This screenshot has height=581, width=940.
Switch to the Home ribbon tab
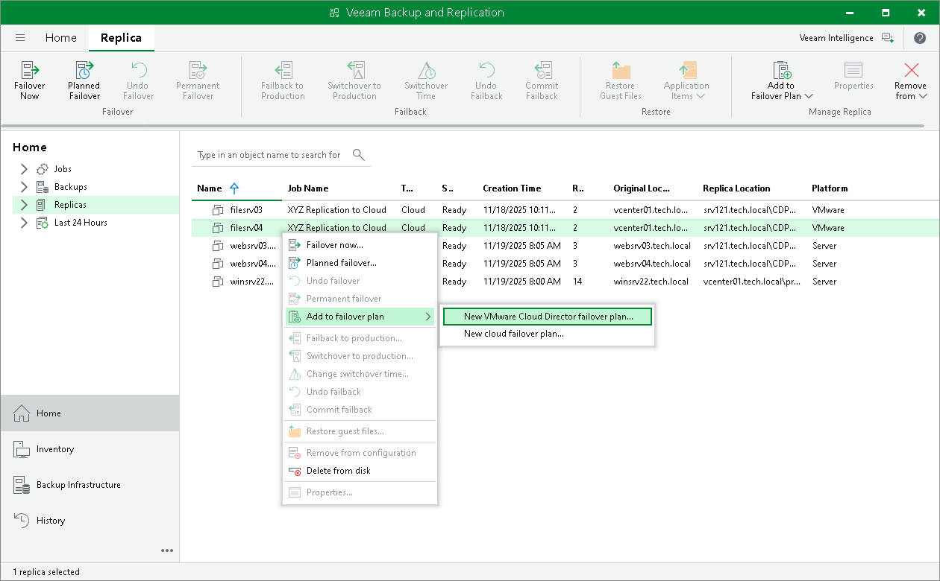[x=60, y=38]
